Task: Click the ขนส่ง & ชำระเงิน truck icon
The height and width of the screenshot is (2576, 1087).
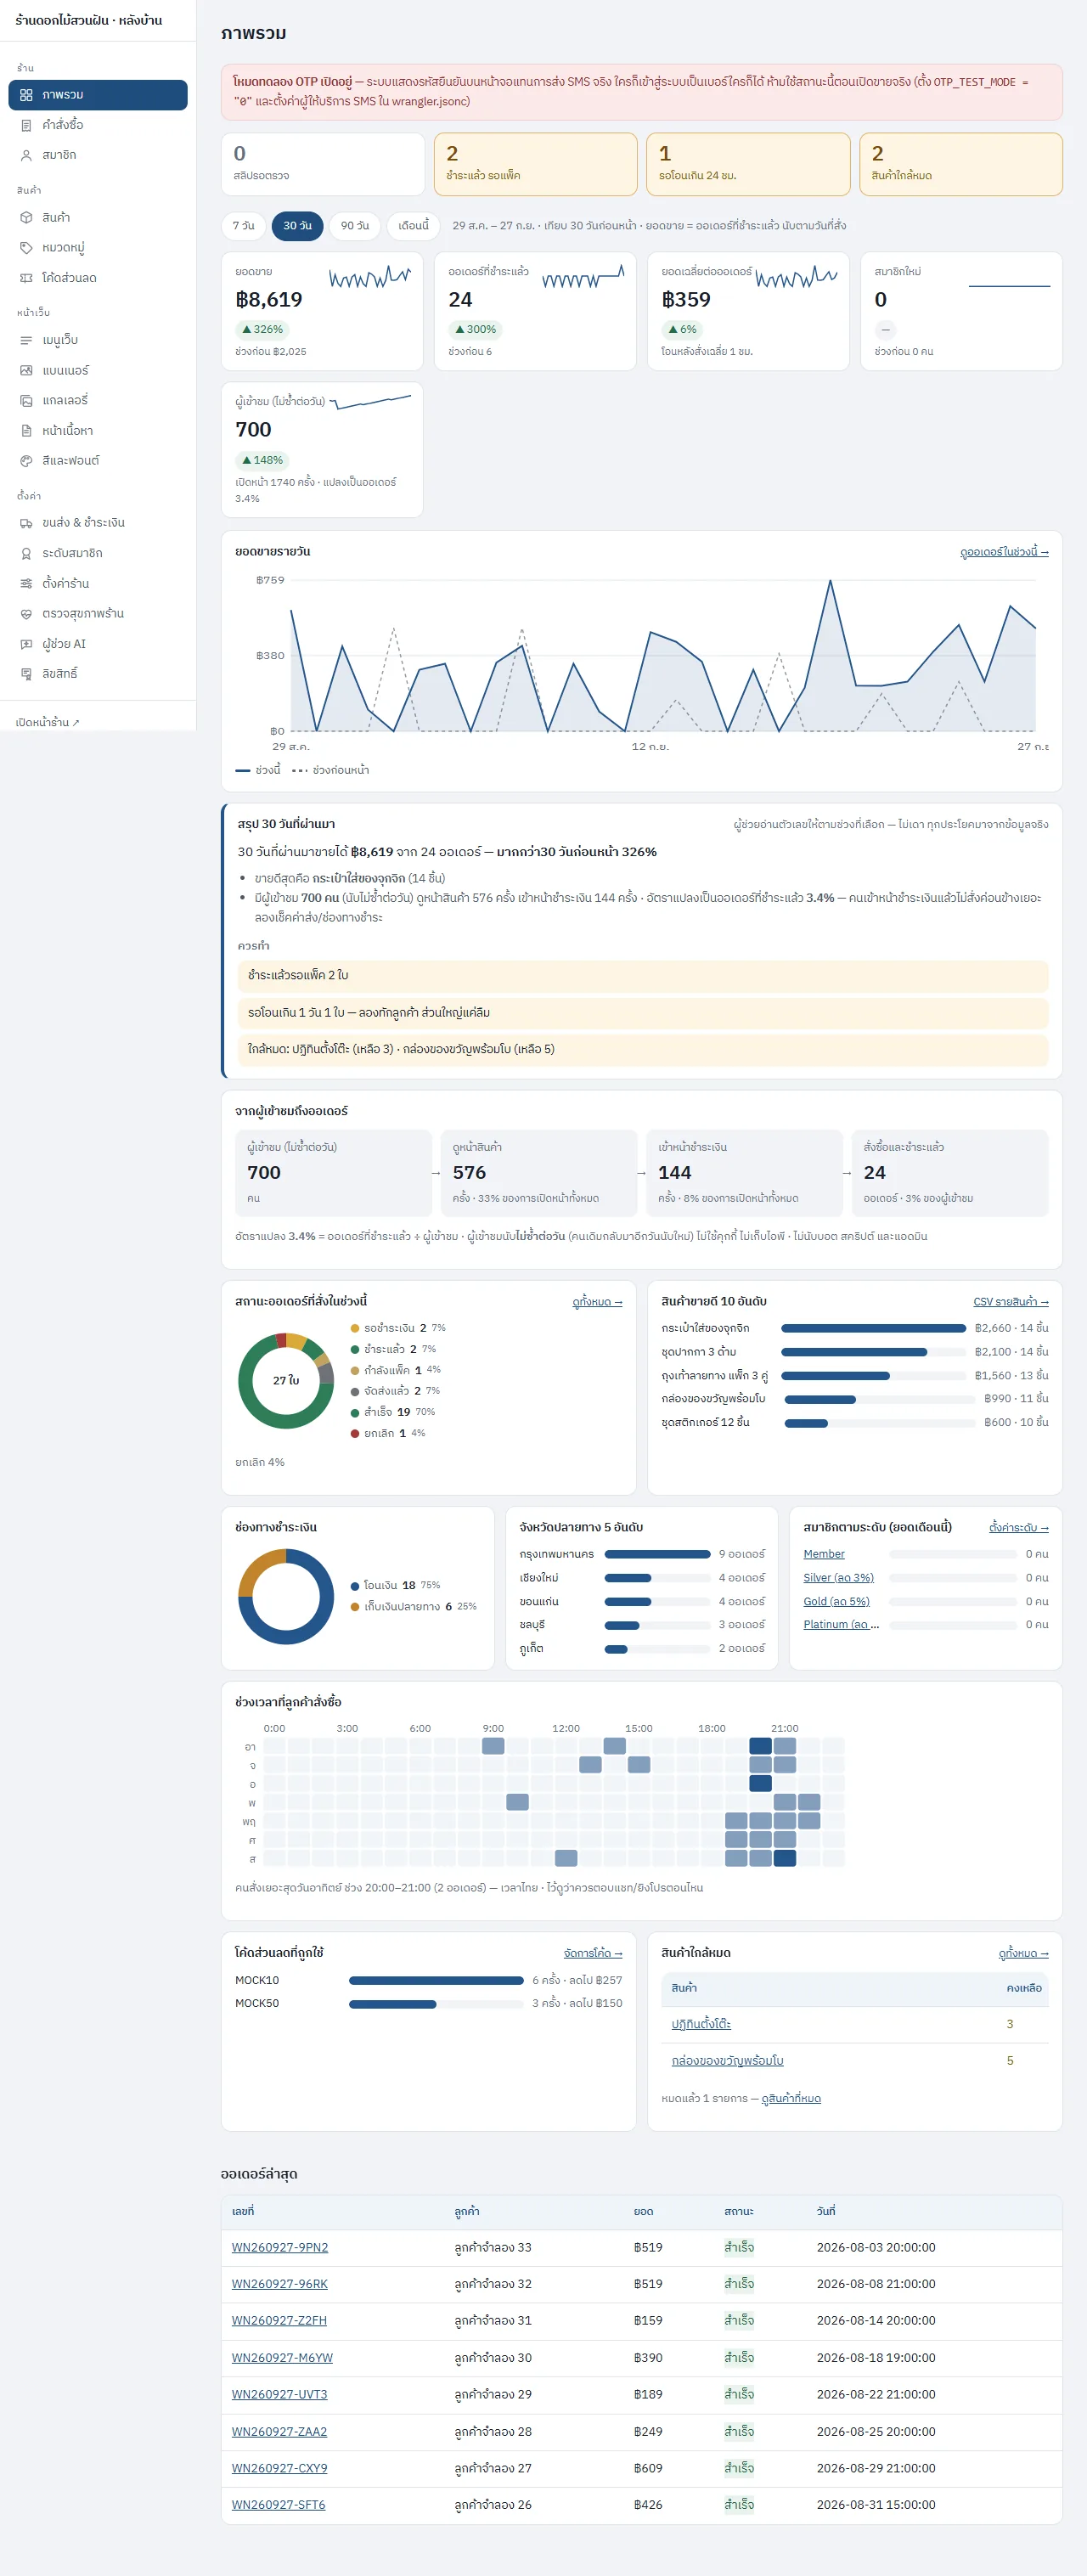Action: [x=26, y=523]
